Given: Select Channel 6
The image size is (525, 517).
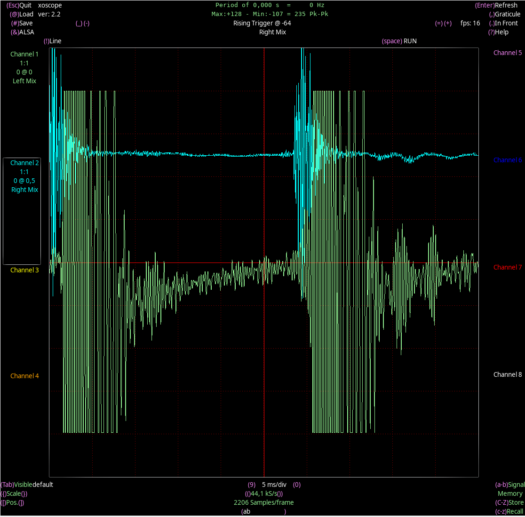Looking at the screenshot, I should coord(508,160).
